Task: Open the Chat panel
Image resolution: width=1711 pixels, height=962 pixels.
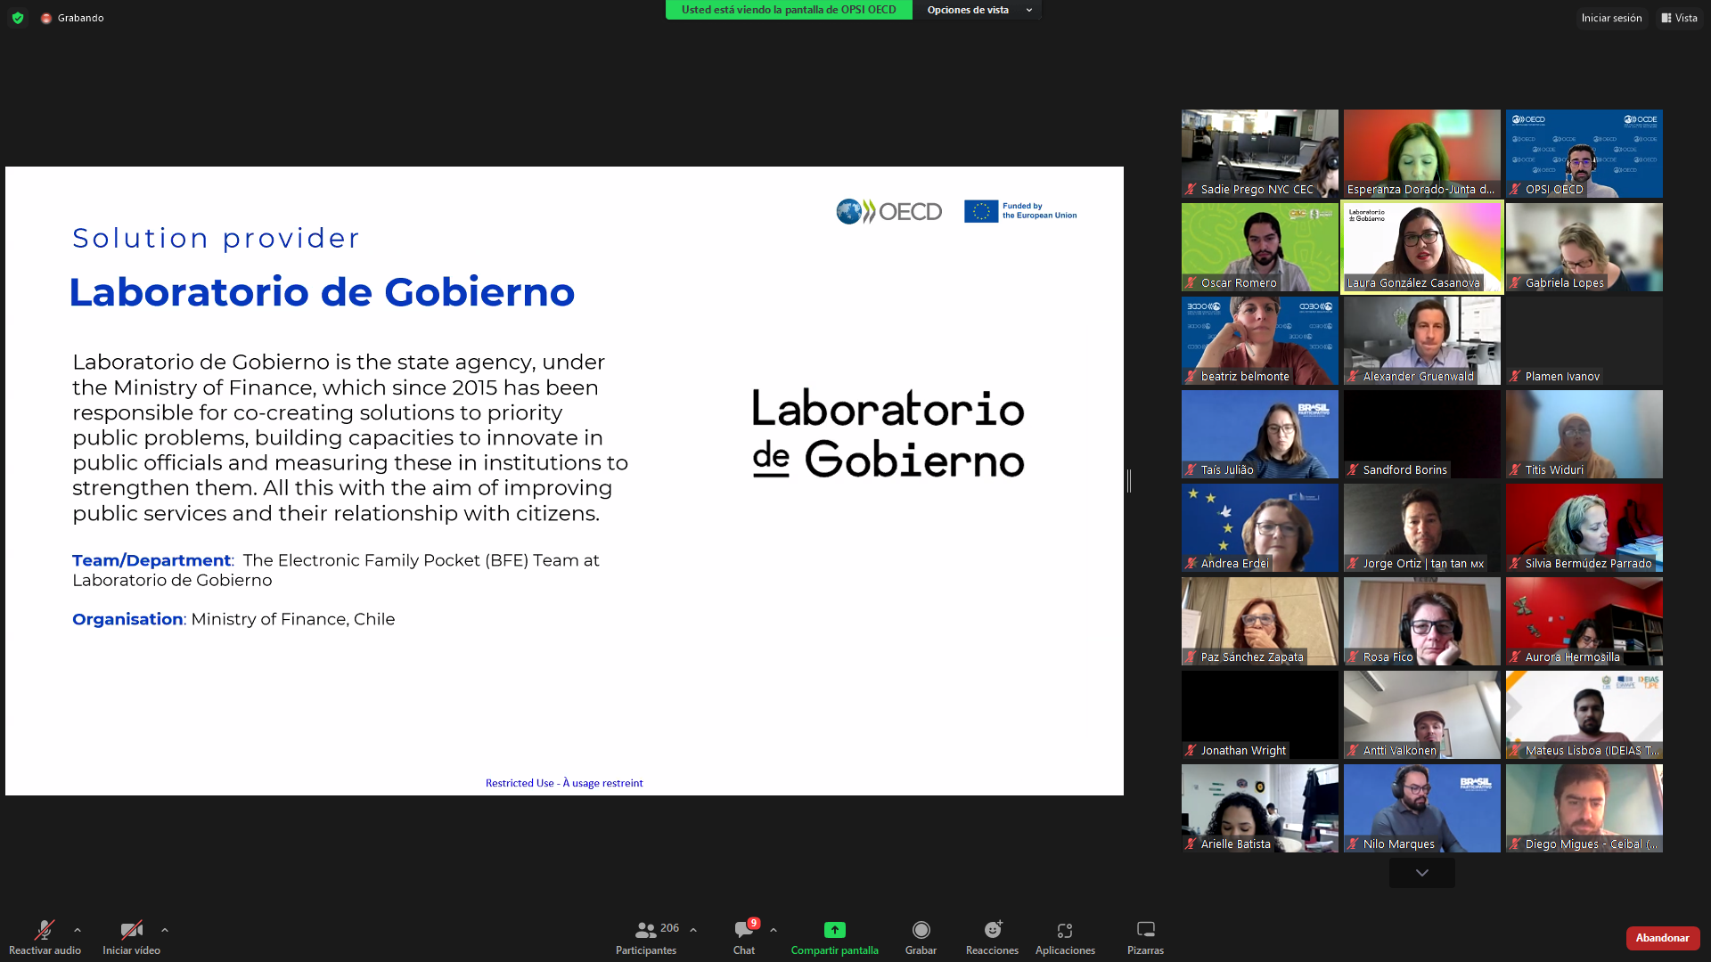Action: pyautogui.click(x=744, y=937)
